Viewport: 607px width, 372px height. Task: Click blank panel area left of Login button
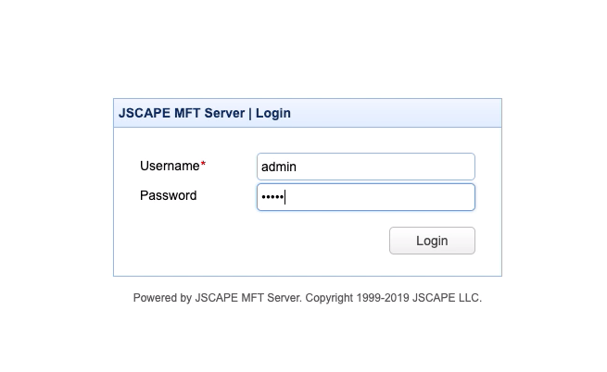point(259,242)
